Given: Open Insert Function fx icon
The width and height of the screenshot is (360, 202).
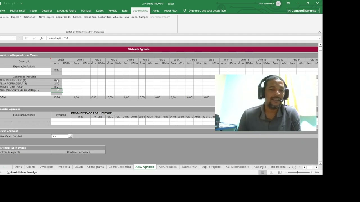Looking at the screenshot, I should 42,38.
